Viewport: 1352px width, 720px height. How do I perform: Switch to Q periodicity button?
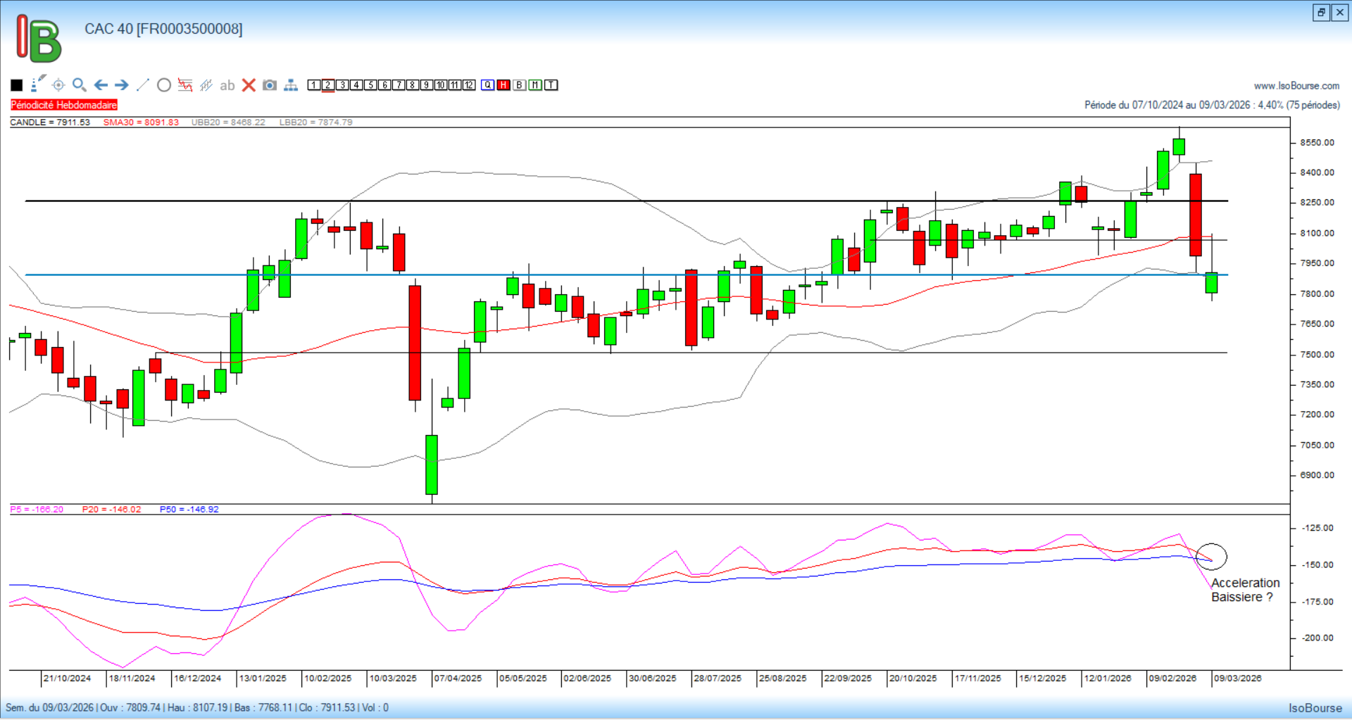point(488,85)
